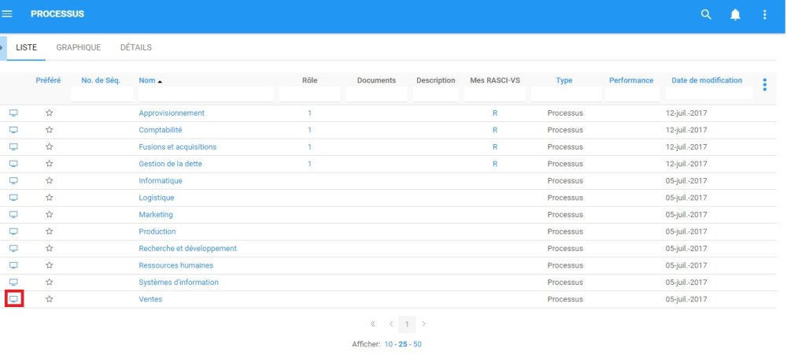The width and height of the screenshot is (787, 359).
Task: Open the top bar three-dots menu
Action: 764,14
